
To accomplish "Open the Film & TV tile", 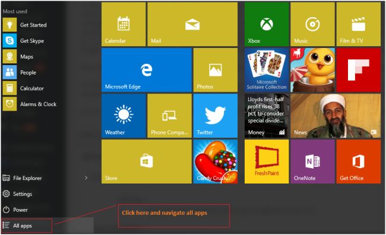I will click(x=359, y=24).
